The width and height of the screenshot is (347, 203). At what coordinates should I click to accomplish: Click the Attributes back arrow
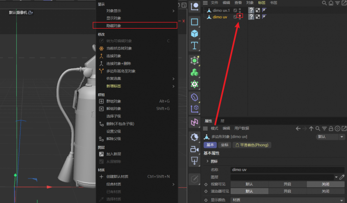click(x=298, y=129)
